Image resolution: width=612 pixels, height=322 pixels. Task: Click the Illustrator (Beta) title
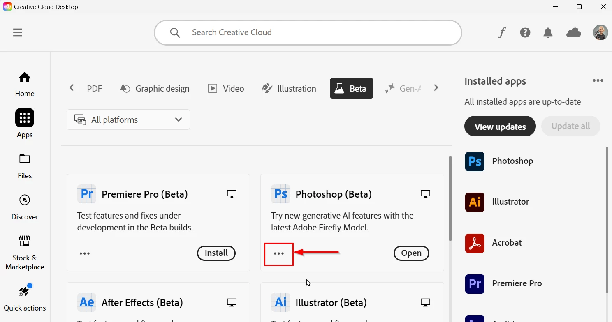coord(331,303)
